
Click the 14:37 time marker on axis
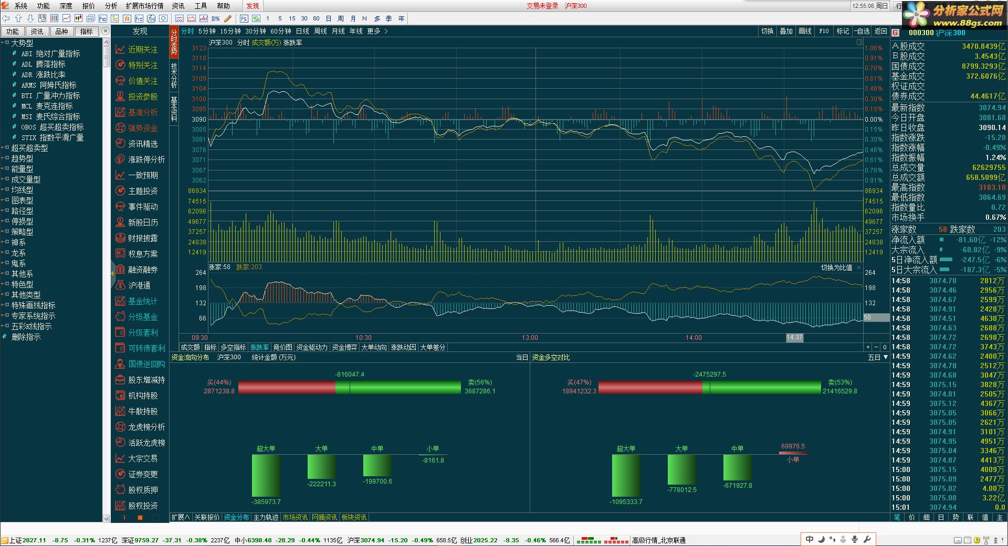tap(794, 337)
